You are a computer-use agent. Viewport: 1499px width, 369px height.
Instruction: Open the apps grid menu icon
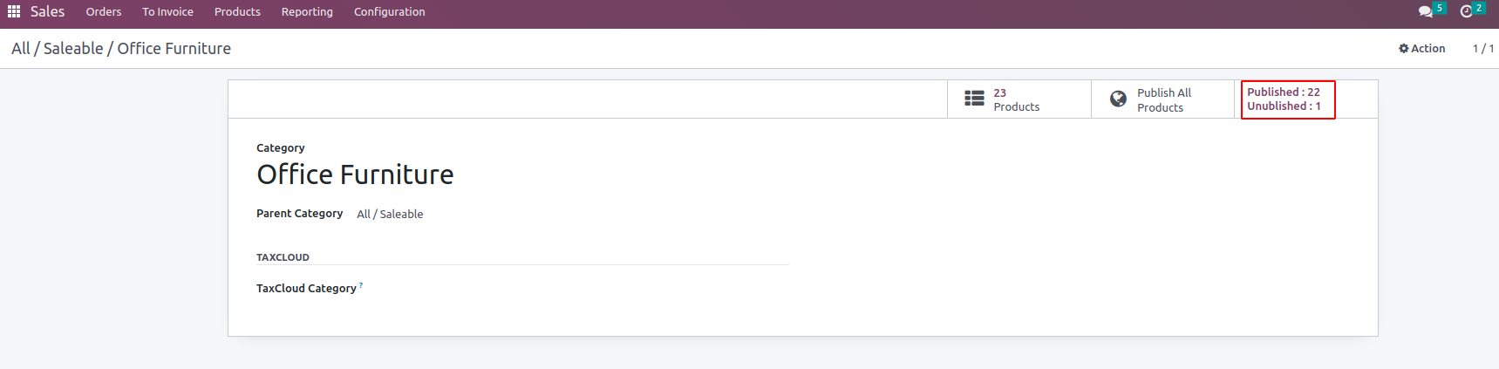(14, 11)
